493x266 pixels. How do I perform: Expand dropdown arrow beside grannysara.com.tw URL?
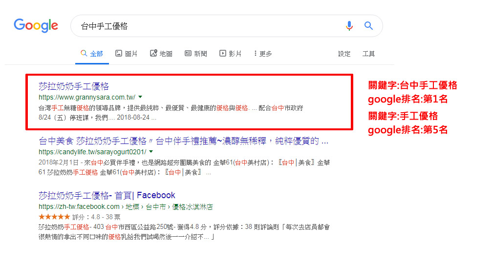141,97
